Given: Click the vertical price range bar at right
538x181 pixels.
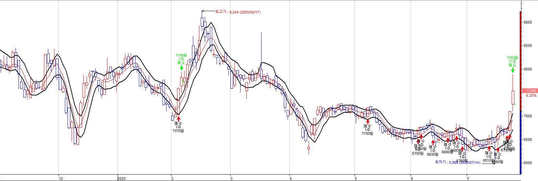Looking at the screenshot, I should [520, 93].
